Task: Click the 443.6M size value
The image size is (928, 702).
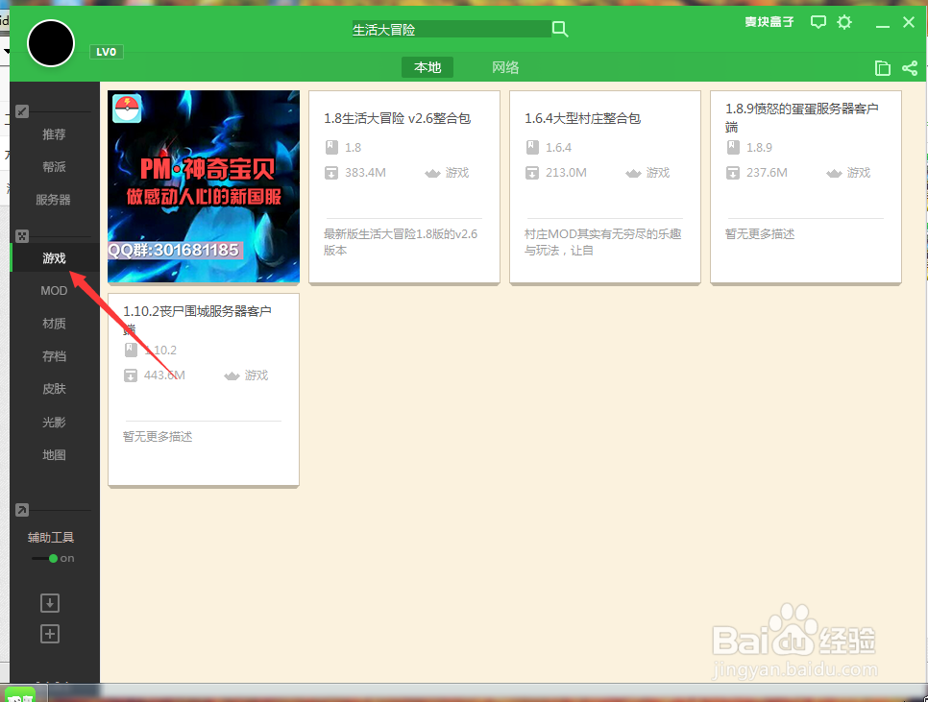Action: click(x=164, y=375)
